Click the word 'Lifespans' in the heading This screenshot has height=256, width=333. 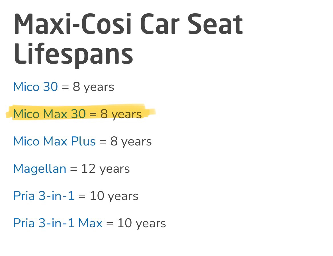[x=73, y=54]
